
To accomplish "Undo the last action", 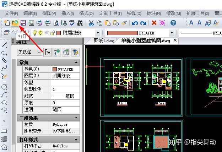I will coord(135,23).
